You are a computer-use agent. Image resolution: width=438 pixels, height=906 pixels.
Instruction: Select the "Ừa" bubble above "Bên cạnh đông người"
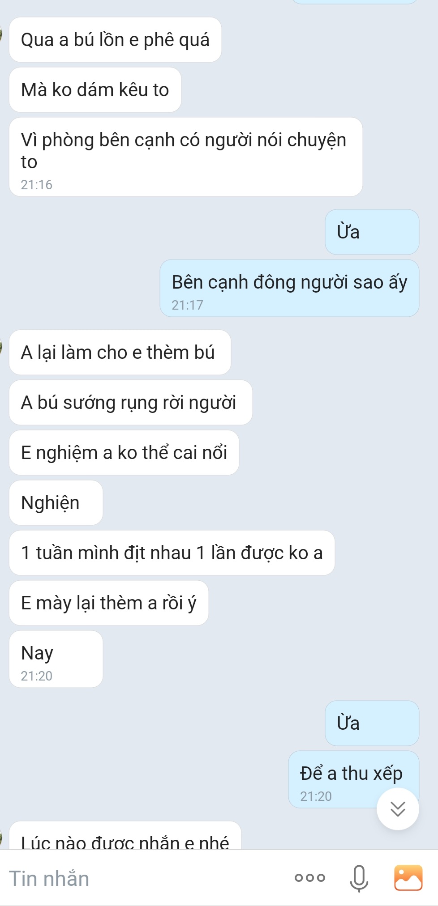click(x=372, y=232)
